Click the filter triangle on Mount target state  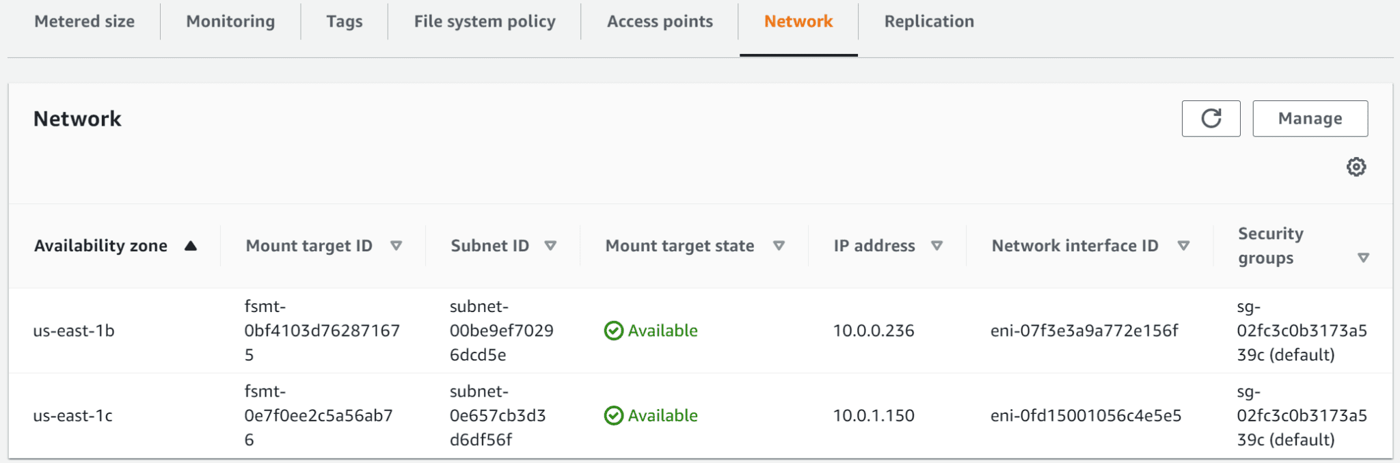coord(780,245)
